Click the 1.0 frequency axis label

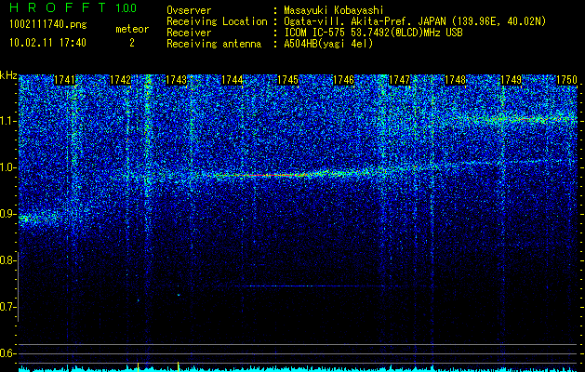click(7, 167)
